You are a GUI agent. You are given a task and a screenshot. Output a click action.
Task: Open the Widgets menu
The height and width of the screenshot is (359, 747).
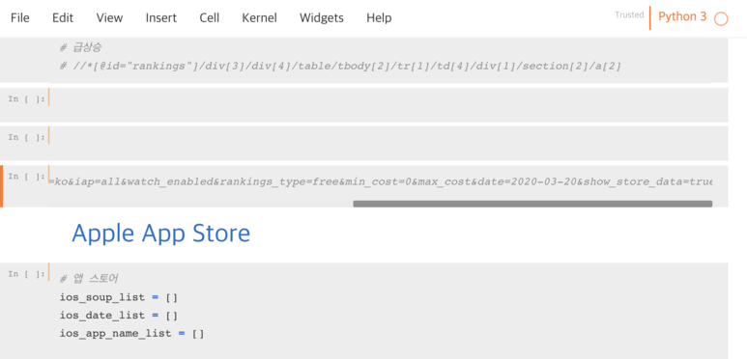322,18
